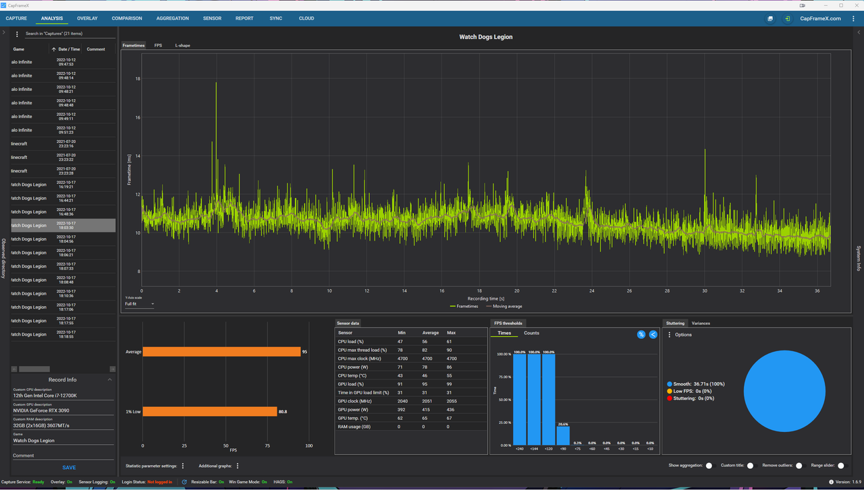
Task: Edit the Custom GPU description field
Action: (x=63, y=410)
